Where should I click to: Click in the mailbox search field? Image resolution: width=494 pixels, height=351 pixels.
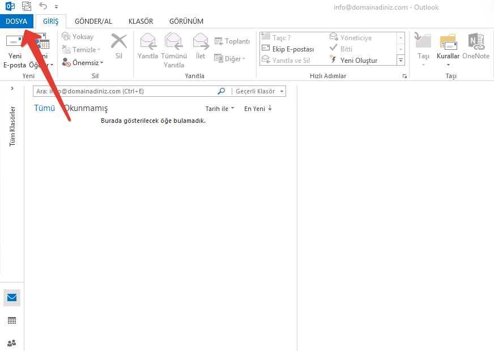point(125,91)
